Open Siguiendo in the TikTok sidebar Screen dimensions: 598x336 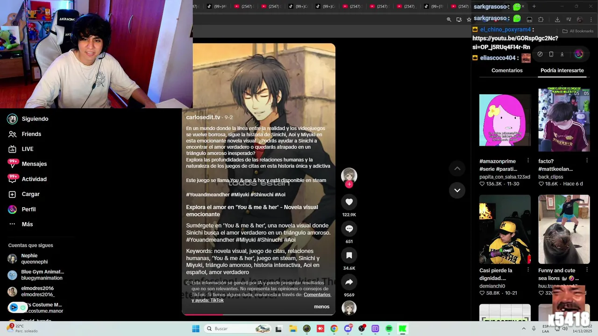tap(28, 119)
